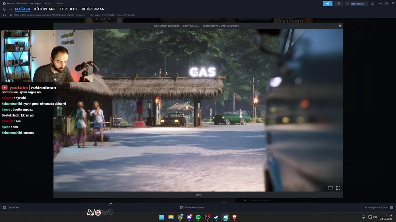Viewport: 396px width, 222px height.
Task: Open OBS Studio from the taskbar
Action: pyautogui.click(x=207, y=217)
